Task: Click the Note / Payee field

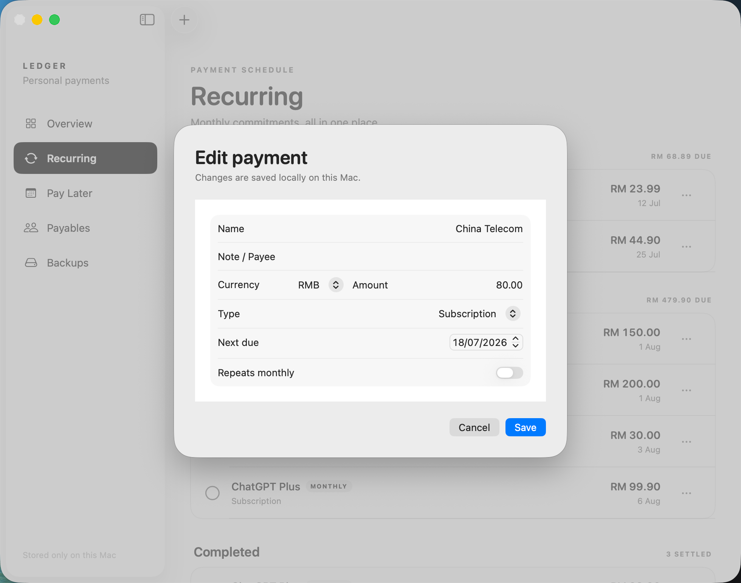Action: [x=370, y=257]
